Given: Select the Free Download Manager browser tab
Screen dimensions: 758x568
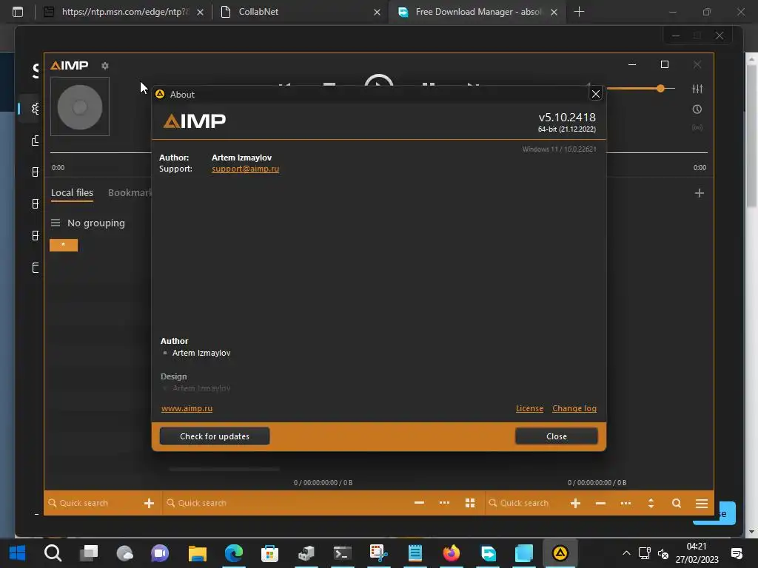Looking at the screenshot, I should (477, 12).
